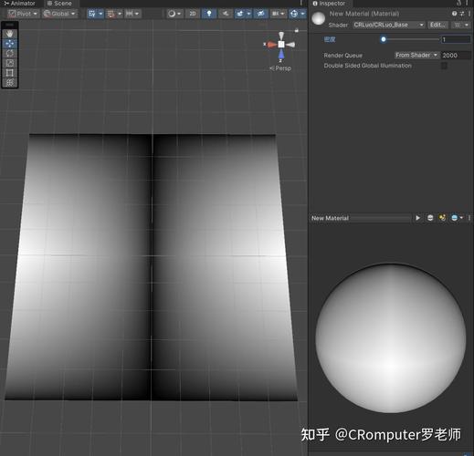Select the combined Transform tool
This screenshot has height=456, width=474.
click(x=10, y=82)
